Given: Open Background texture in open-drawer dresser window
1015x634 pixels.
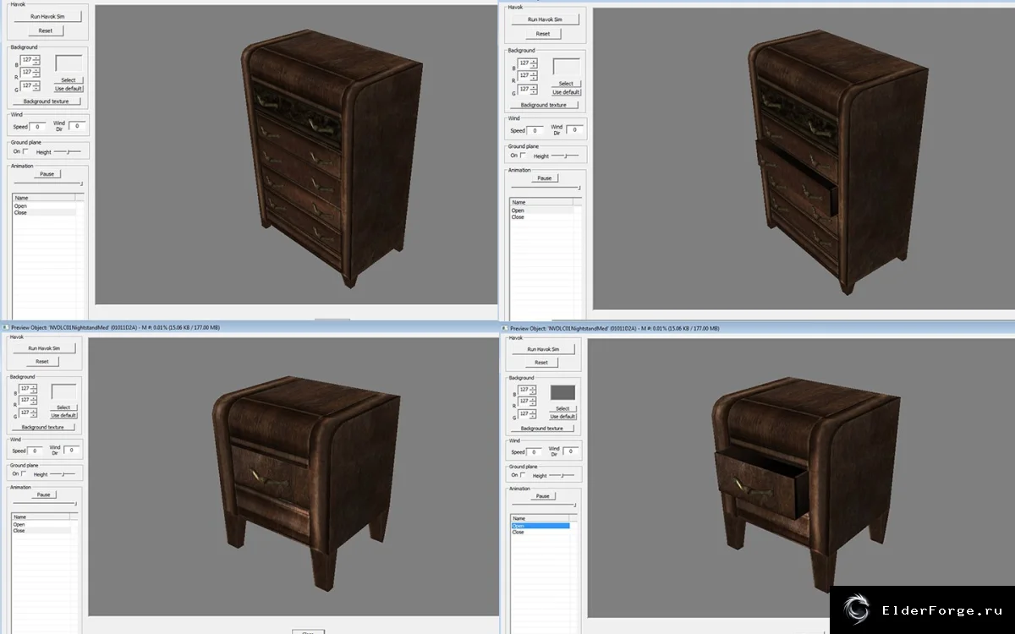Looking at the screenshot, I should [x=544, y=105].
